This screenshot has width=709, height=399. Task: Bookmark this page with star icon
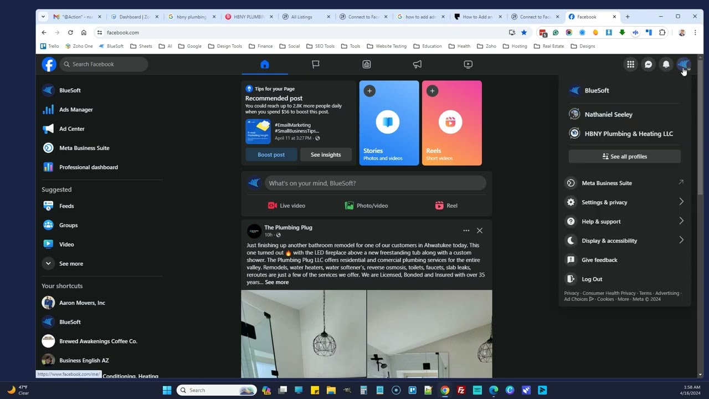pos(524,33)
